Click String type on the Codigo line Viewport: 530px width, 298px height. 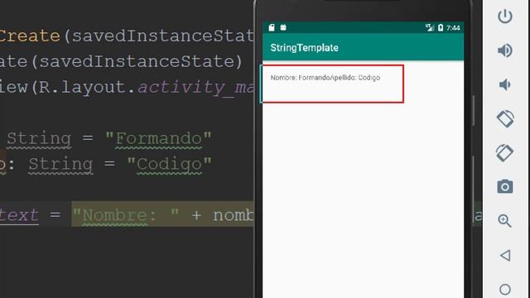[60, 164]
